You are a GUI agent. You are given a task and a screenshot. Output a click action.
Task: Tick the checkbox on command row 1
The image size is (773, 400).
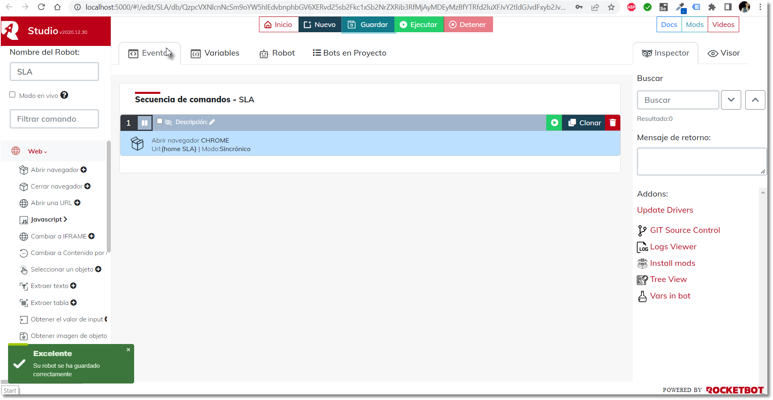tap(160, 121)
